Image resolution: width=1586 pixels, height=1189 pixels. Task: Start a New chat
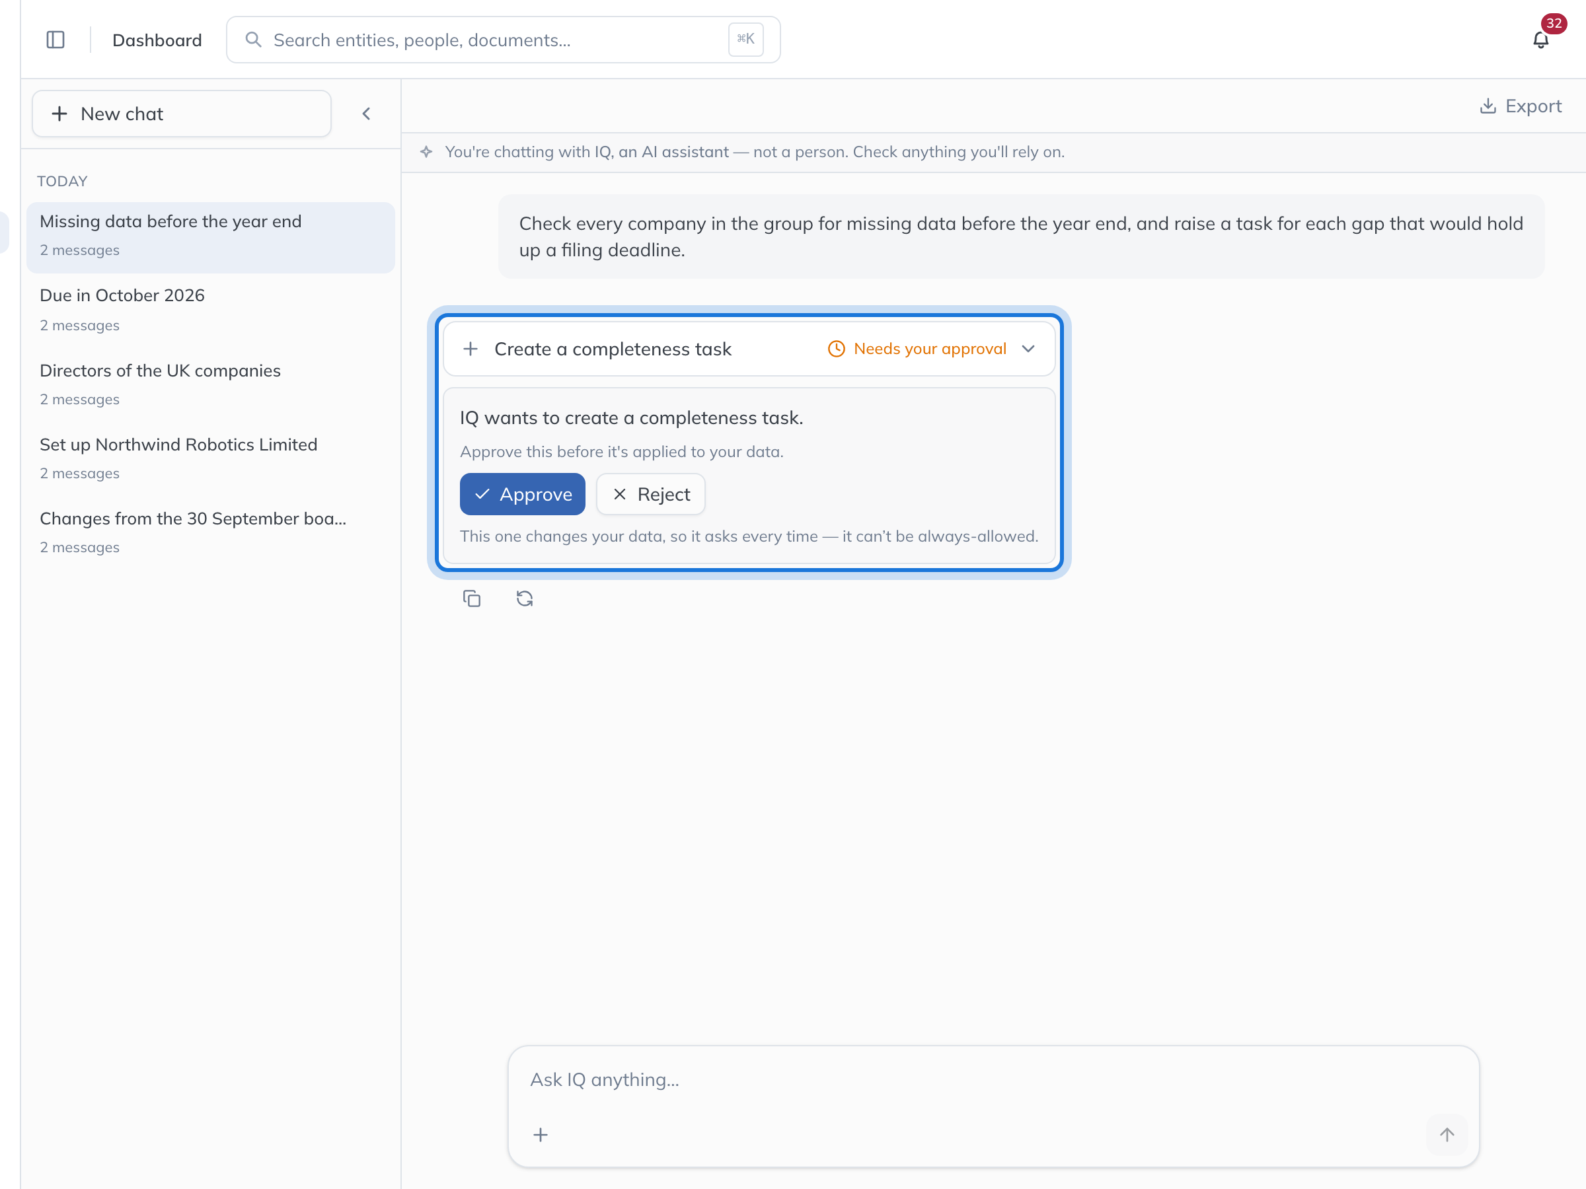click(182, 113)
